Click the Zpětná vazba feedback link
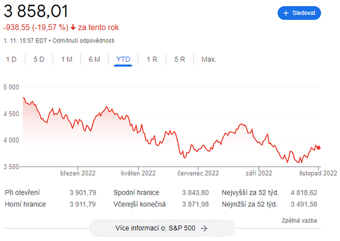The width and height of the screenshot is (340, 241). point(299,221)
